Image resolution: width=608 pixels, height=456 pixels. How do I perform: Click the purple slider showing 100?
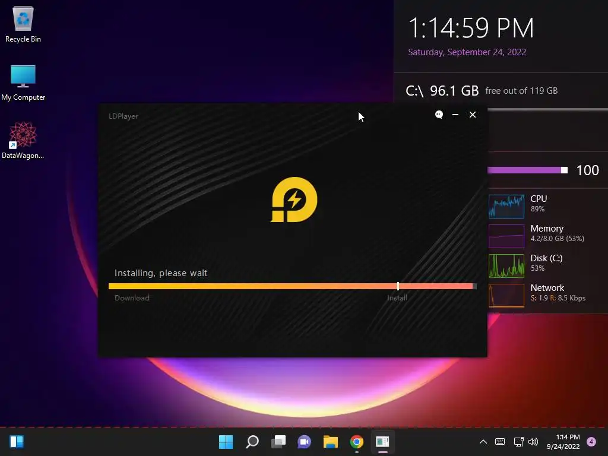point(527,170)
